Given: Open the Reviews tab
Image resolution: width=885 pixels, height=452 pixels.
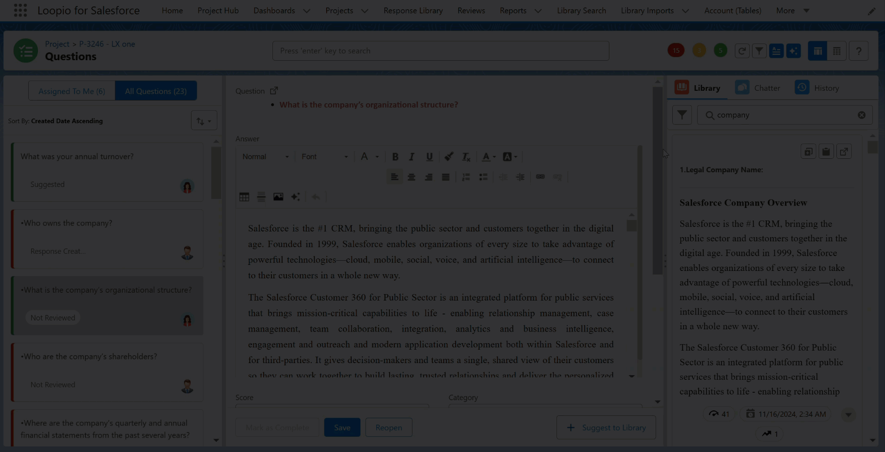Looking at the screenshot, I should tap(471, 11).
